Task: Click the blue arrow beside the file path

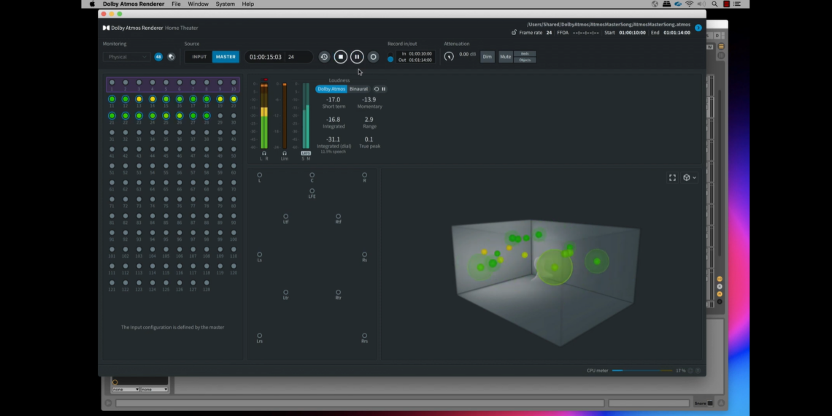Action: pos(698,28)
